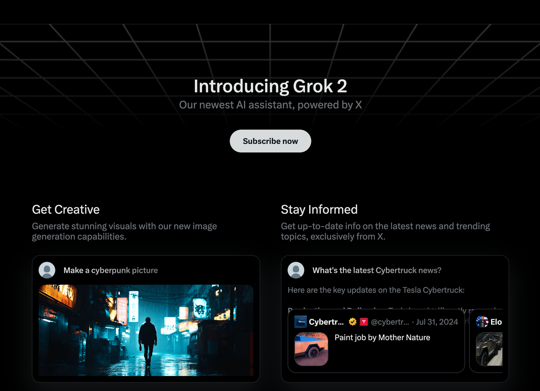Click the @cybertr... handle link
This screenshot has width=540, height=391.
click(390, 322)
